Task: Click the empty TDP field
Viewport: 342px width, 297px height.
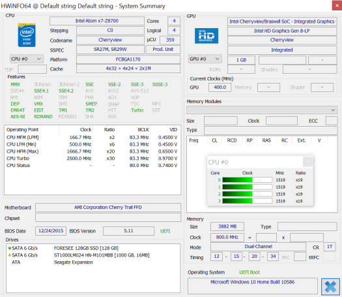Action: pos(33,69)
